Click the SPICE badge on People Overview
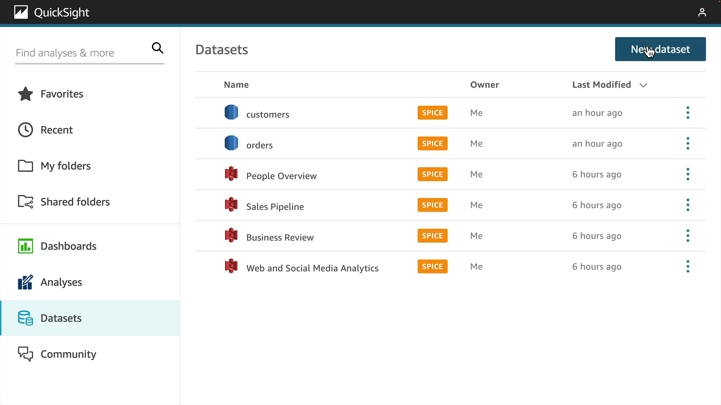The height and width of the screenshot is (405, 721). 432,174
